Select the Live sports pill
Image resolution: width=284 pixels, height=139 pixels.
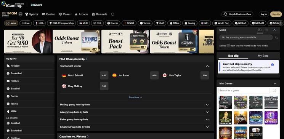coord(26,23)
